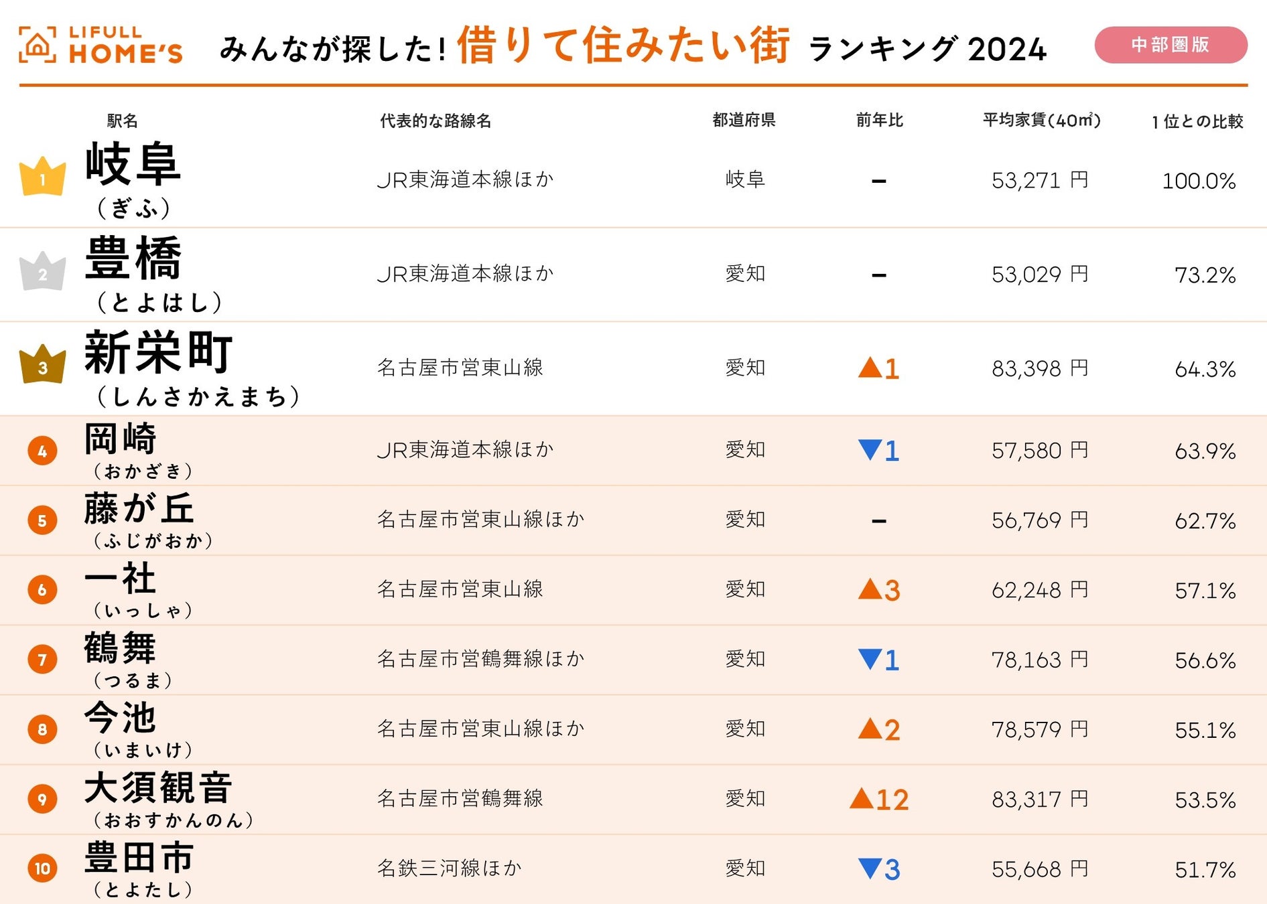The height and width of the screenshot is (904, 1267).
Task: Click the orange up arrow for 大須観音
Action: pos(862,798)
